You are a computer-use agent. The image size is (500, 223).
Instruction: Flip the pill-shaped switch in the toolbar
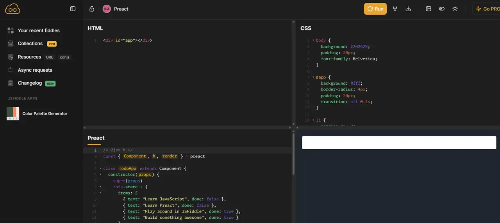tap(442, 9)
